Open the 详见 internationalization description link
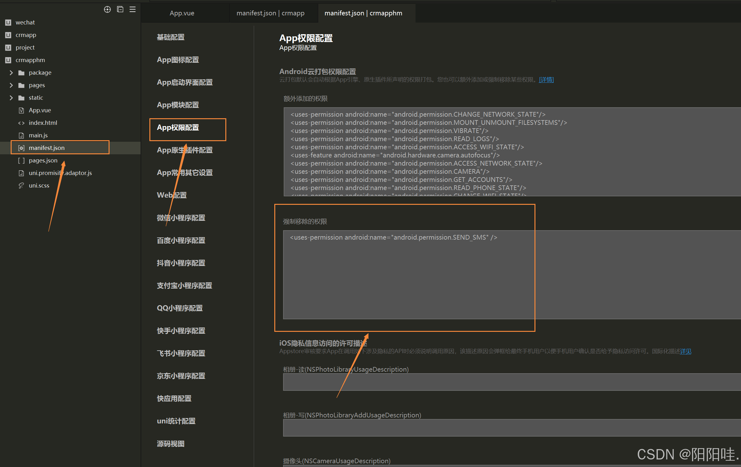The height and width of the screenshot is (467, 741). click(x=685, y=351)
